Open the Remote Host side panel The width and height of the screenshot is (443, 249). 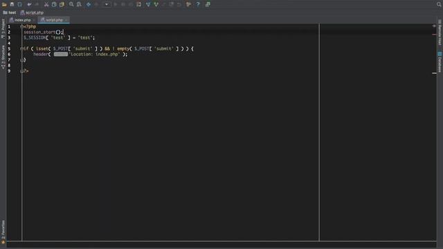[440, 33]
